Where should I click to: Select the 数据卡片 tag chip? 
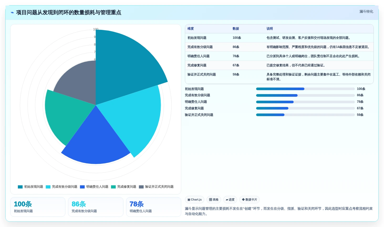250,200
